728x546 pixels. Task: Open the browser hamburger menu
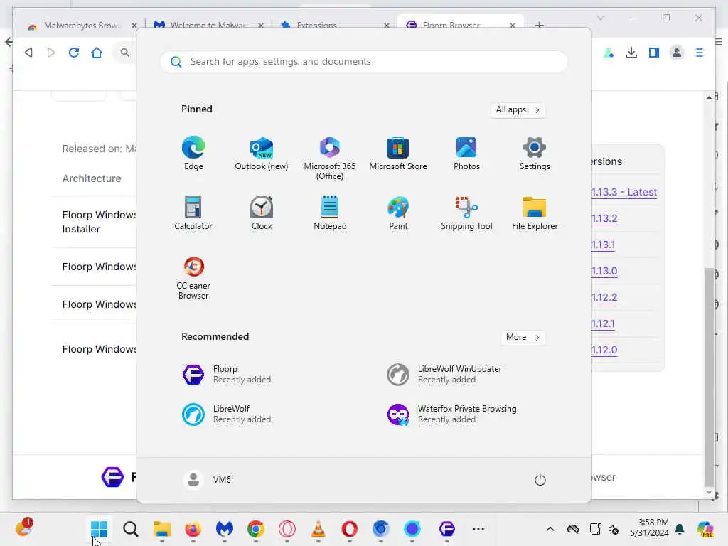point(700,53)
